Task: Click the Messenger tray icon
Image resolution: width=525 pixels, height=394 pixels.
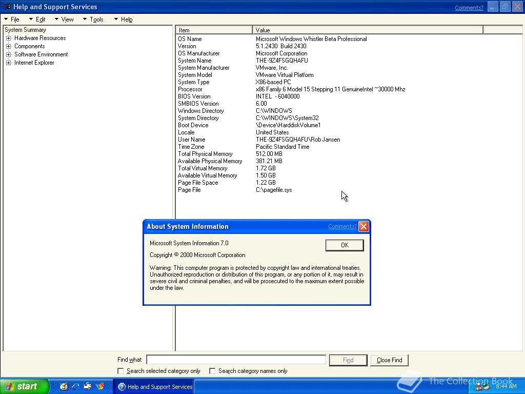Action: tap(478, 387)
